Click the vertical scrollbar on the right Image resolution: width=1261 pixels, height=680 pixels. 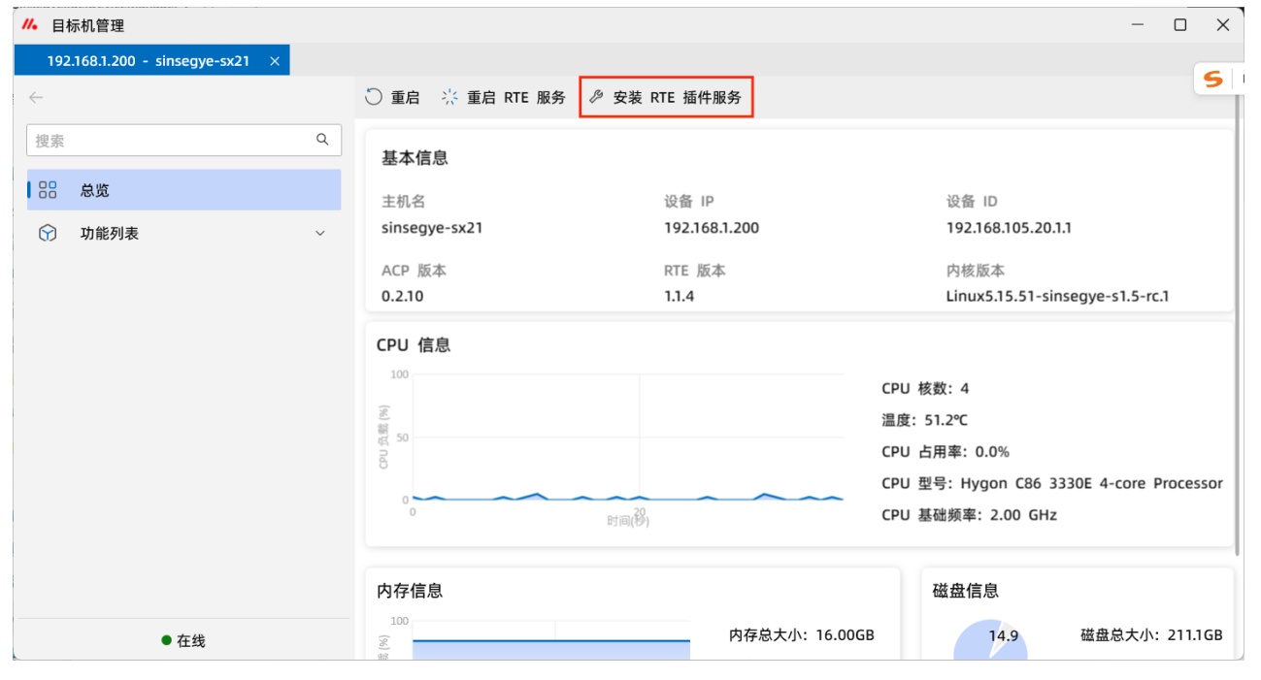pyautogui.click(x=1237, y=330)
